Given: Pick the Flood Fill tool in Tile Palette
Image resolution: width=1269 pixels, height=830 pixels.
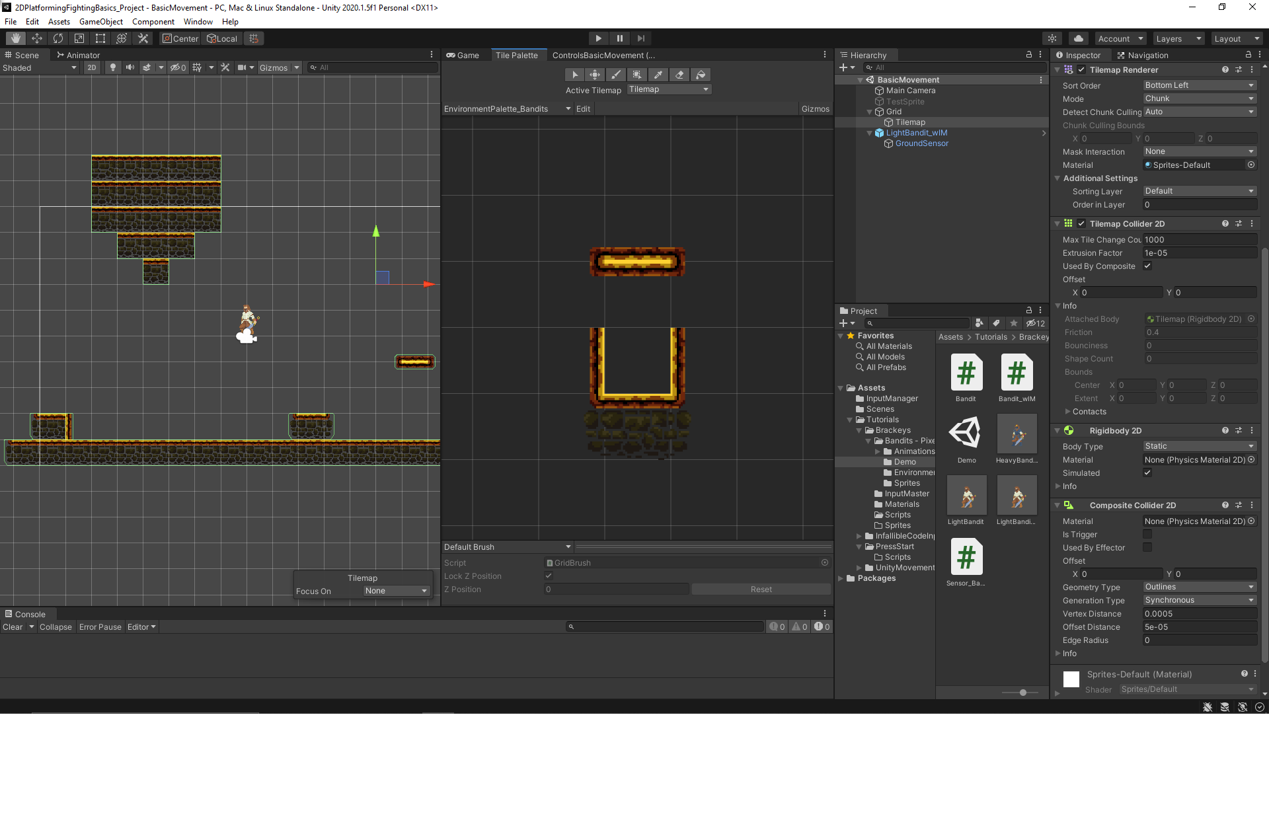Looking at the screenshot, I should [701, 75].
